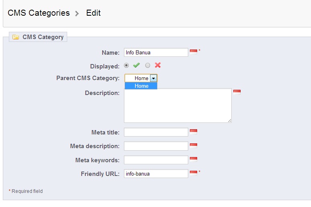The height and width of the screenshot is (207, 311).
Task: Click the green checkmark Displayed icon
Action: [137, 65]
